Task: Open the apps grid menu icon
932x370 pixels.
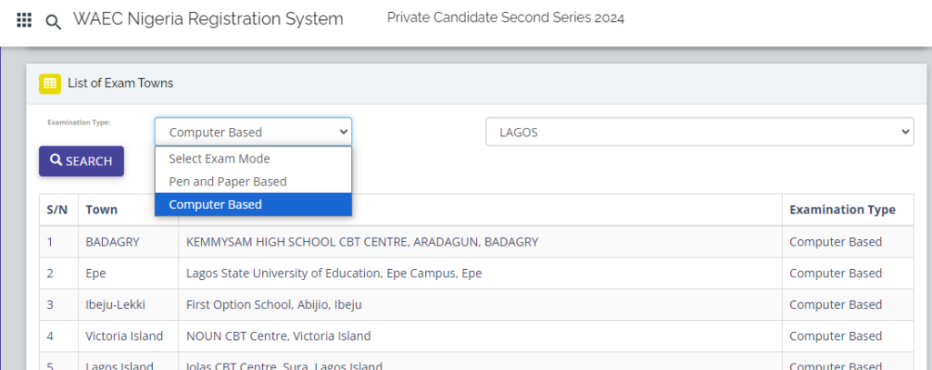Action: [x=25, y=20]
